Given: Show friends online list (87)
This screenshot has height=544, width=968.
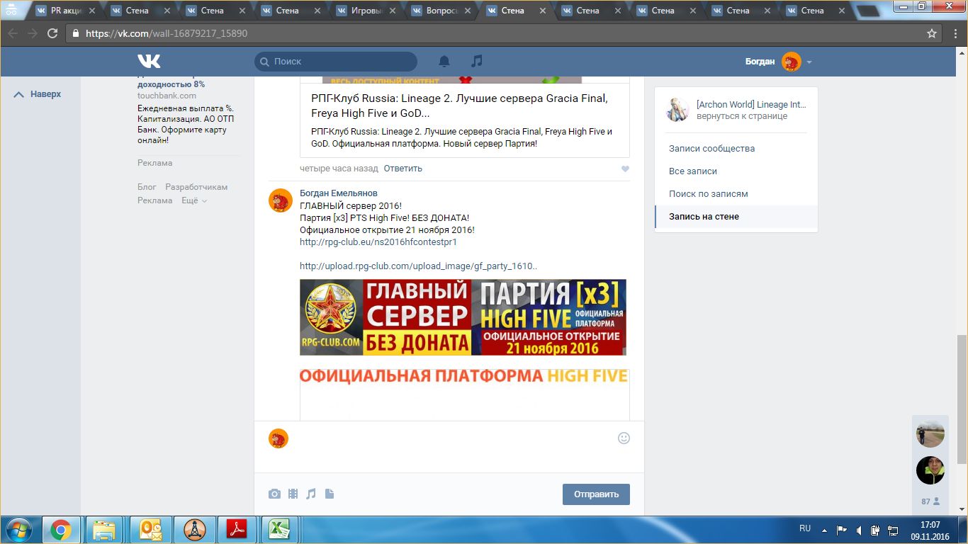Looking at the screenshot, I should (x=930, y=501).
